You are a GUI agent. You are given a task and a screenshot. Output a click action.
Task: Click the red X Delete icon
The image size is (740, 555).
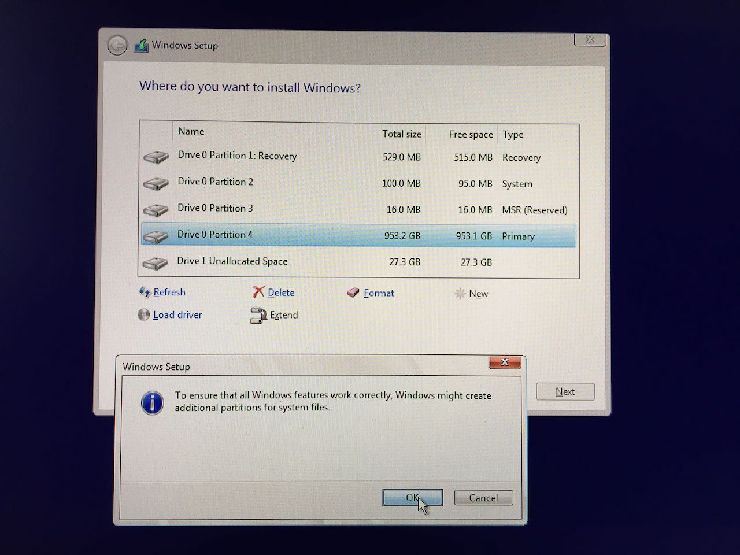coord(258,292)
